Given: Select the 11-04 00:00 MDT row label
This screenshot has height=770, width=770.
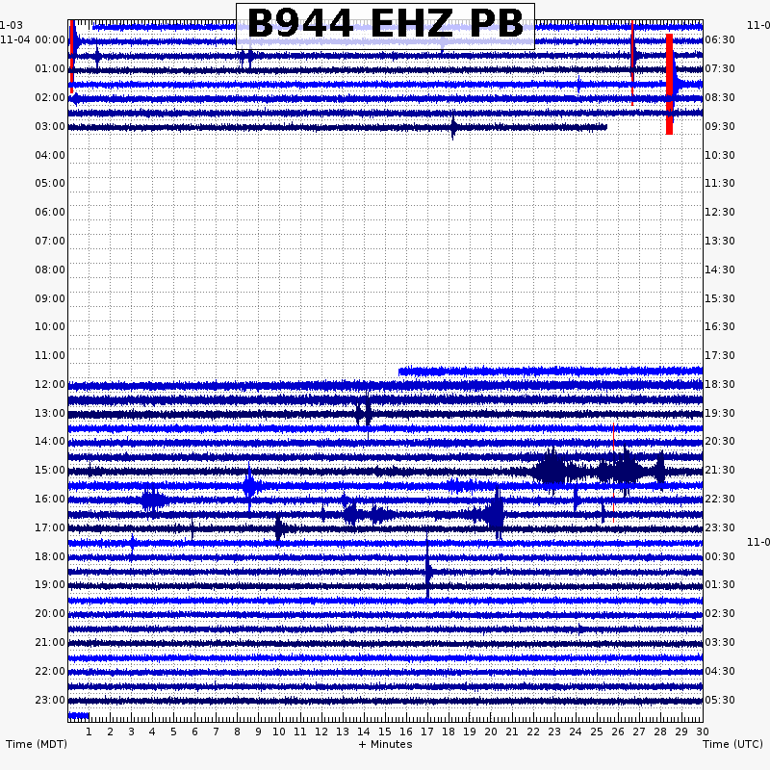Looking at the screenshot, I should (33, 39).
